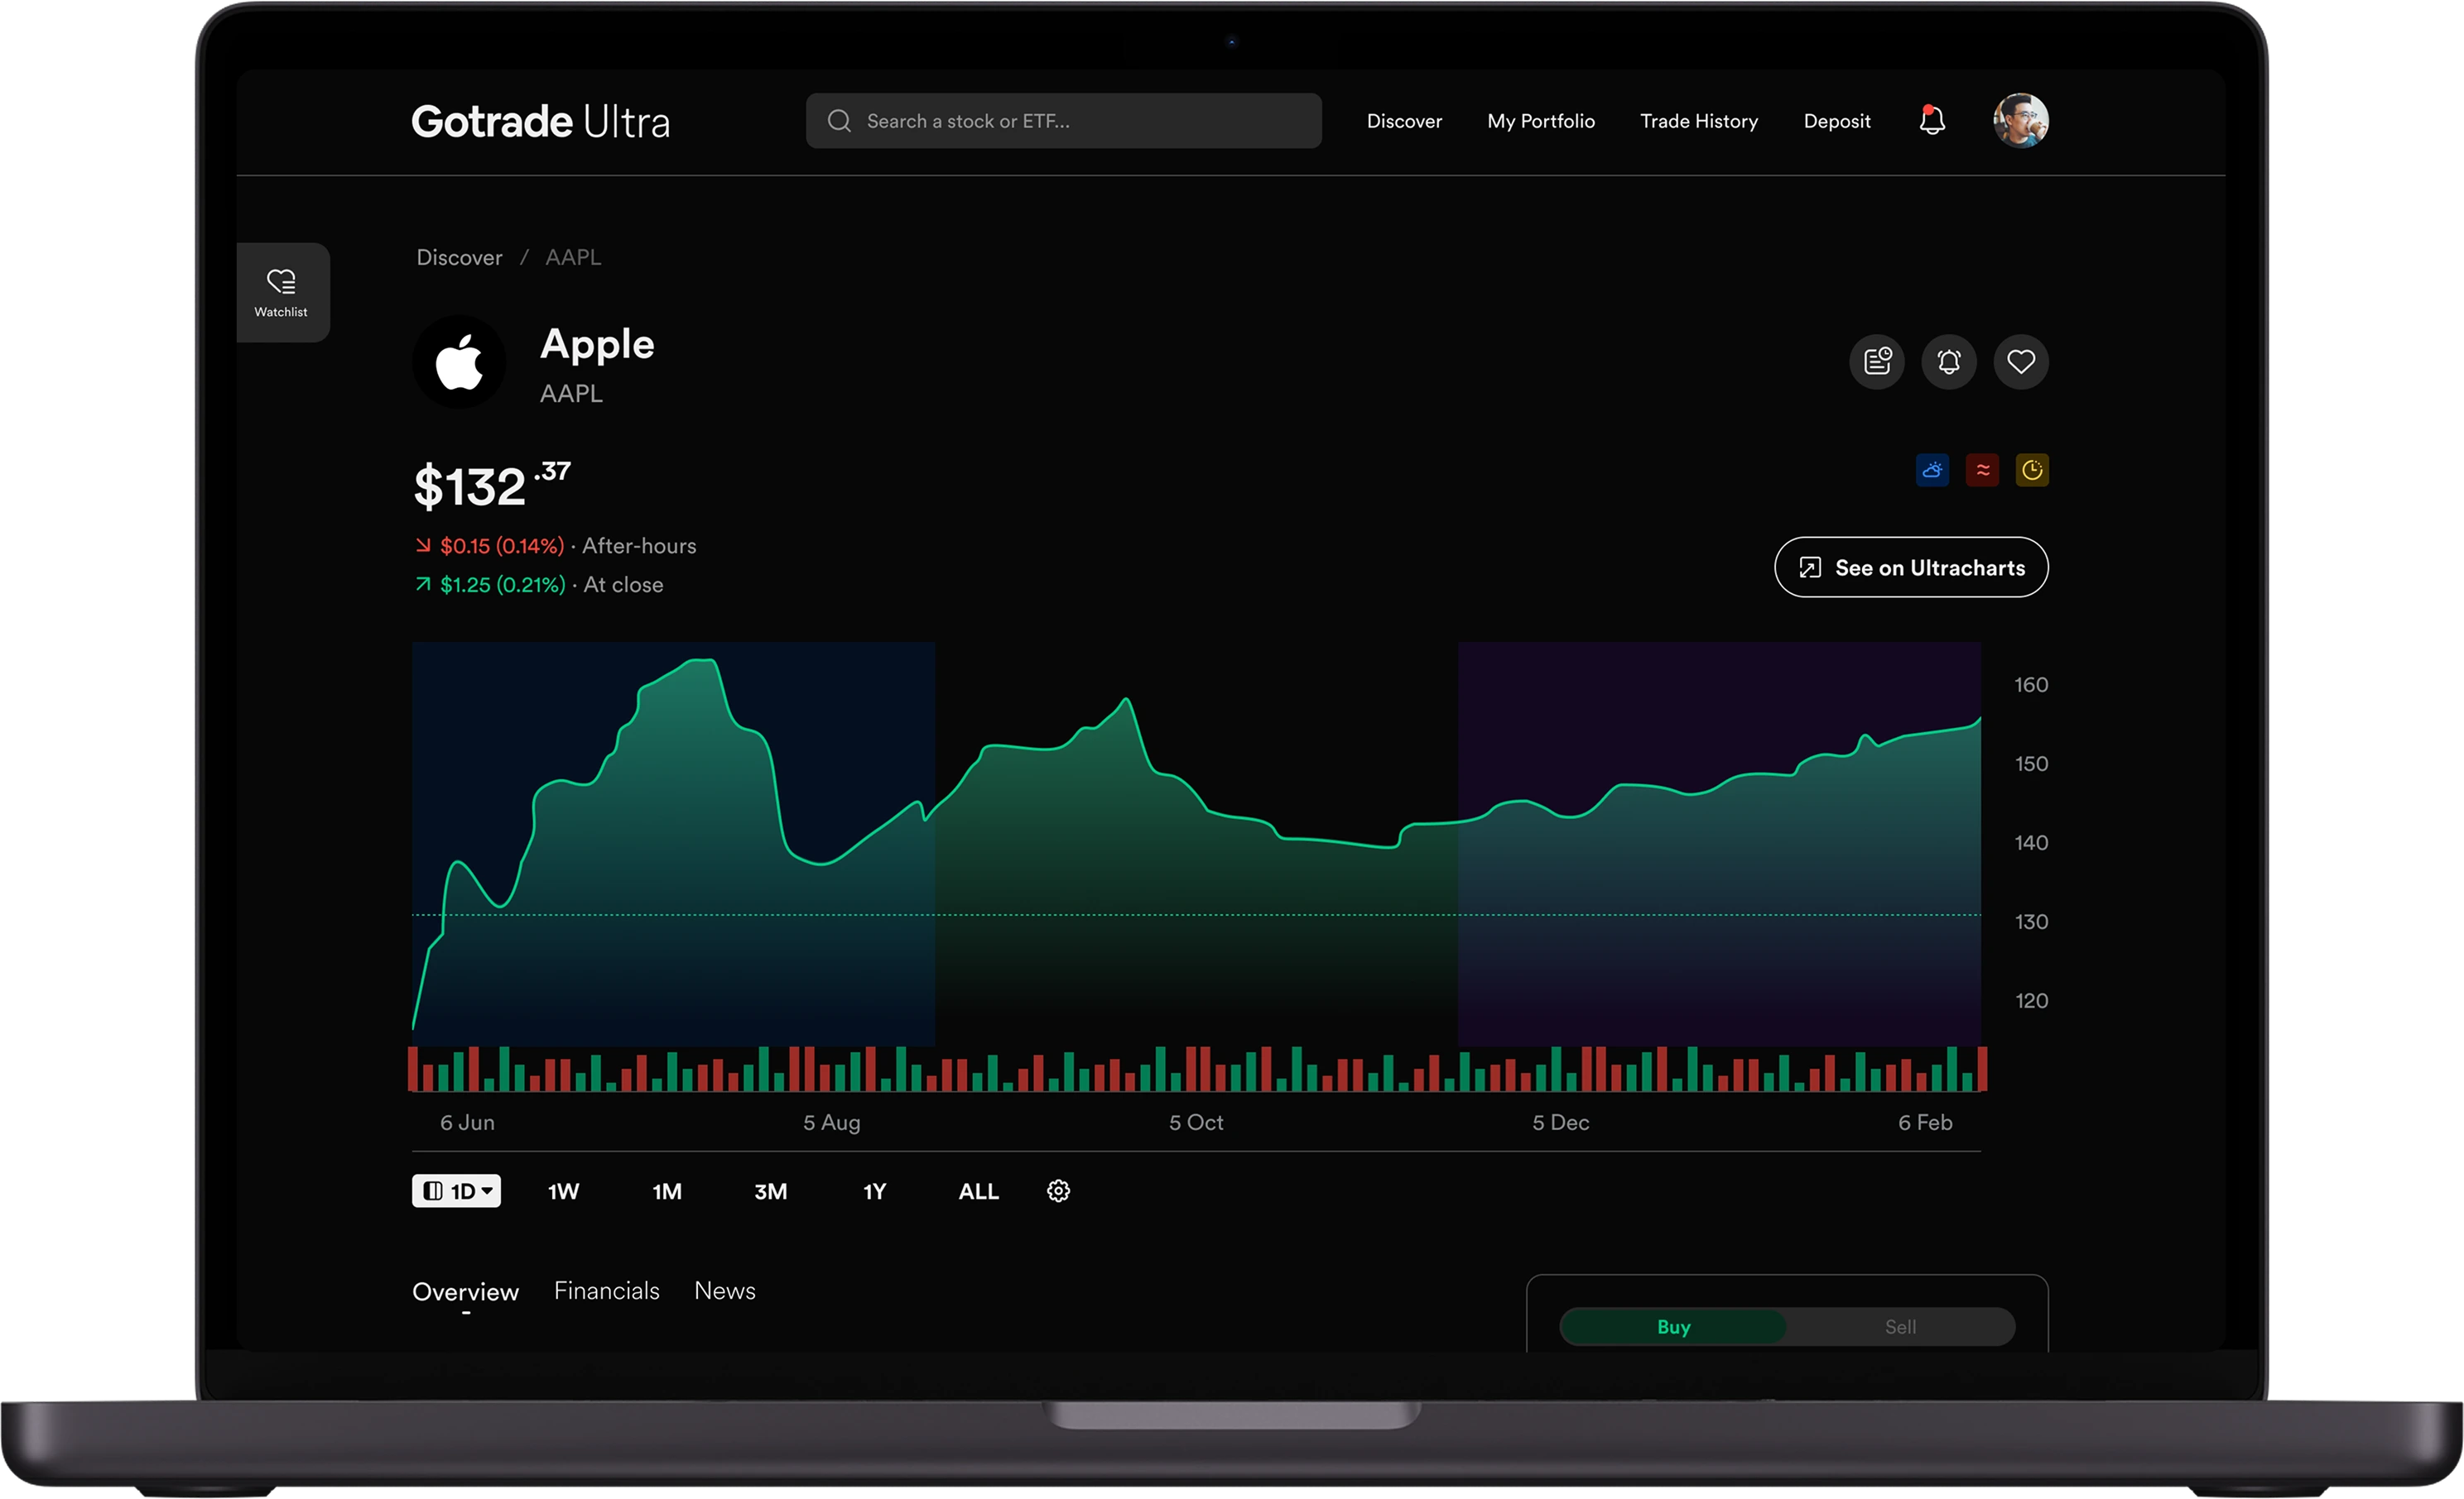This screenshot has height=1499, width=2464.
Task: Open My Portfolio page
Action: (x=1541, y=121)
